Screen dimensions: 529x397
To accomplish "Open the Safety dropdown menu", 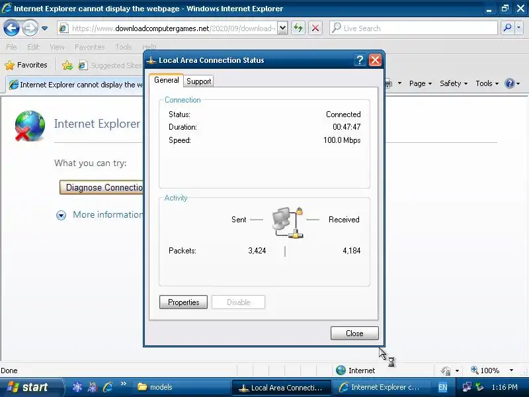I will pyautogui.click(x=454, y=83).
